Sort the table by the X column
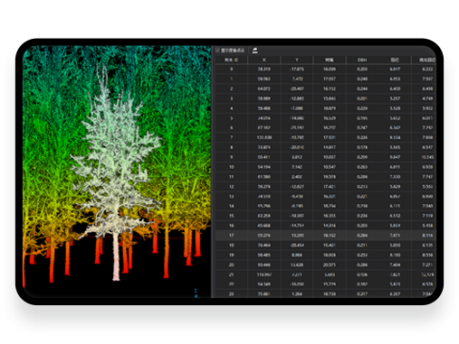459x344 pixels. click(264, 60)
